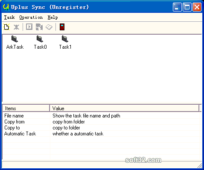Viewport: 204px width, 170px height.
Task: Create a new task with toolbar icon
Action: click(x=6, y=27)
